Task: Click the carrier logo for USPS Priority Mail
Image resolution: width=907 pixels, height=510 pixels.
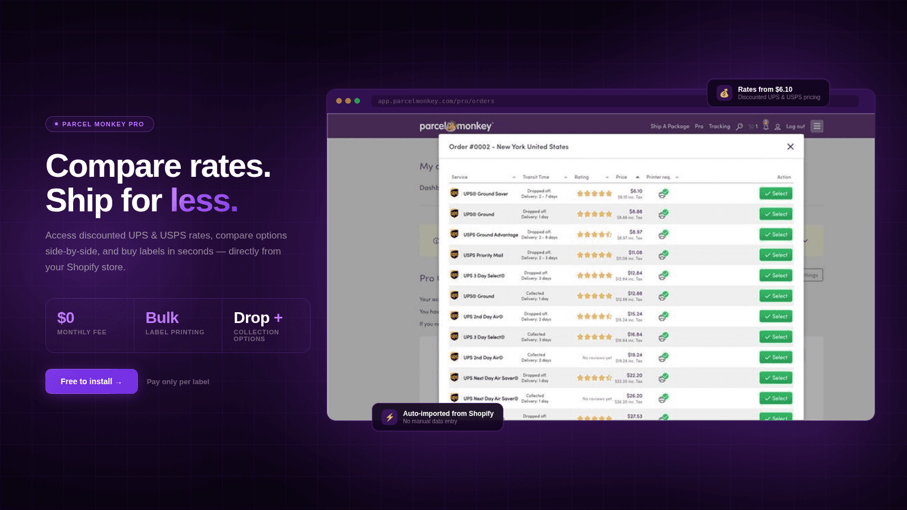Action: (x=454, y=254)
